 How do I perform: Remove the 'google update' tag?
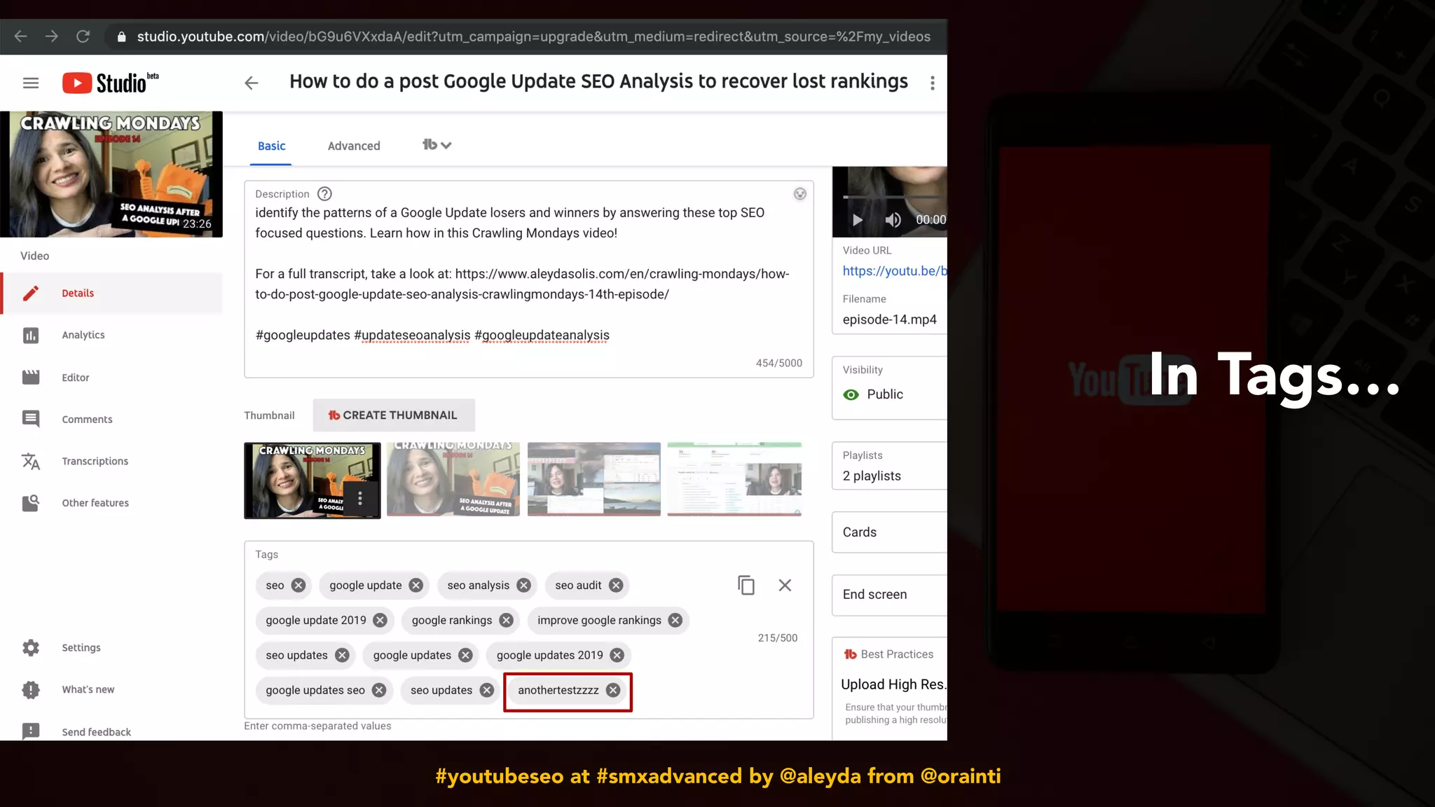[416, 586]
